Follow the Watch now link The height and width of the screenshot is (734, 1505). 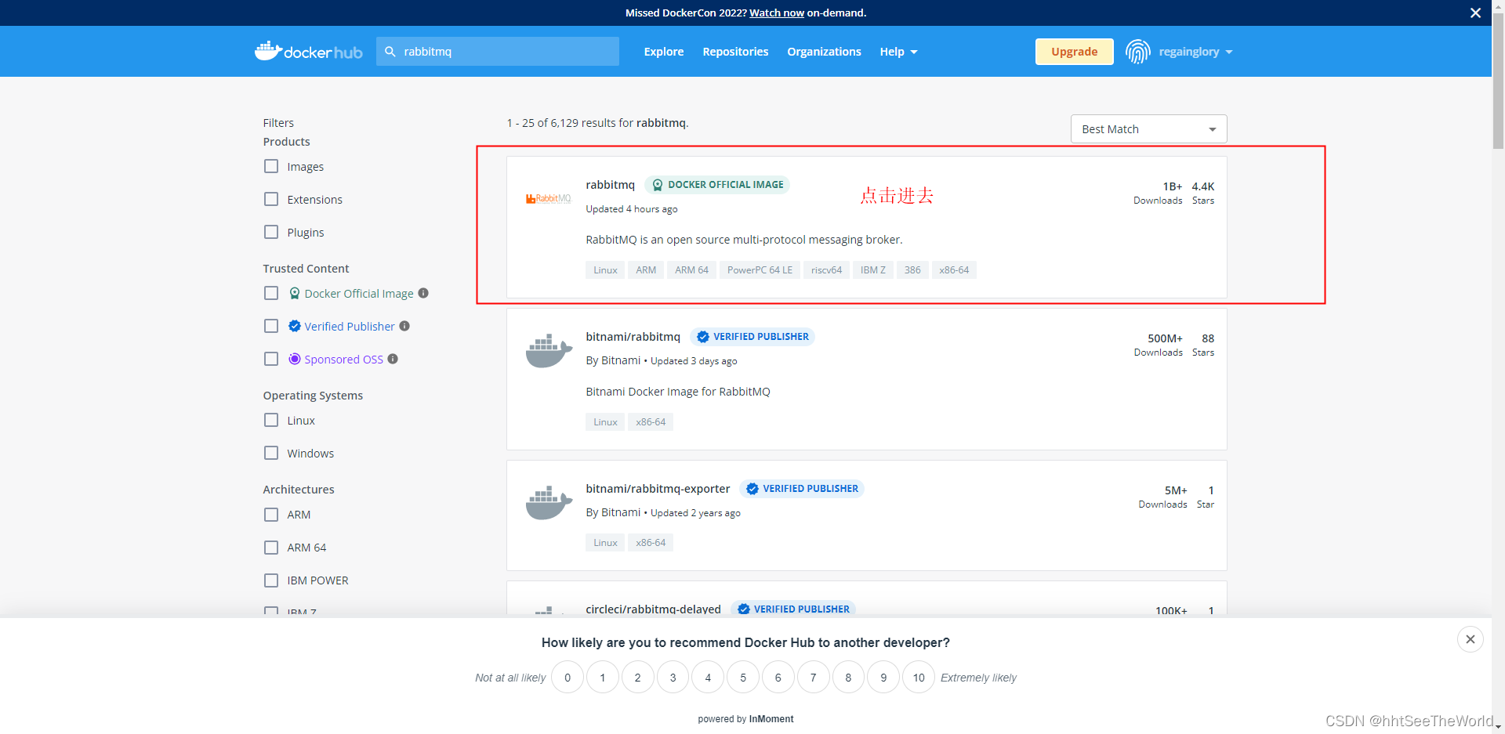coord(777,13)
